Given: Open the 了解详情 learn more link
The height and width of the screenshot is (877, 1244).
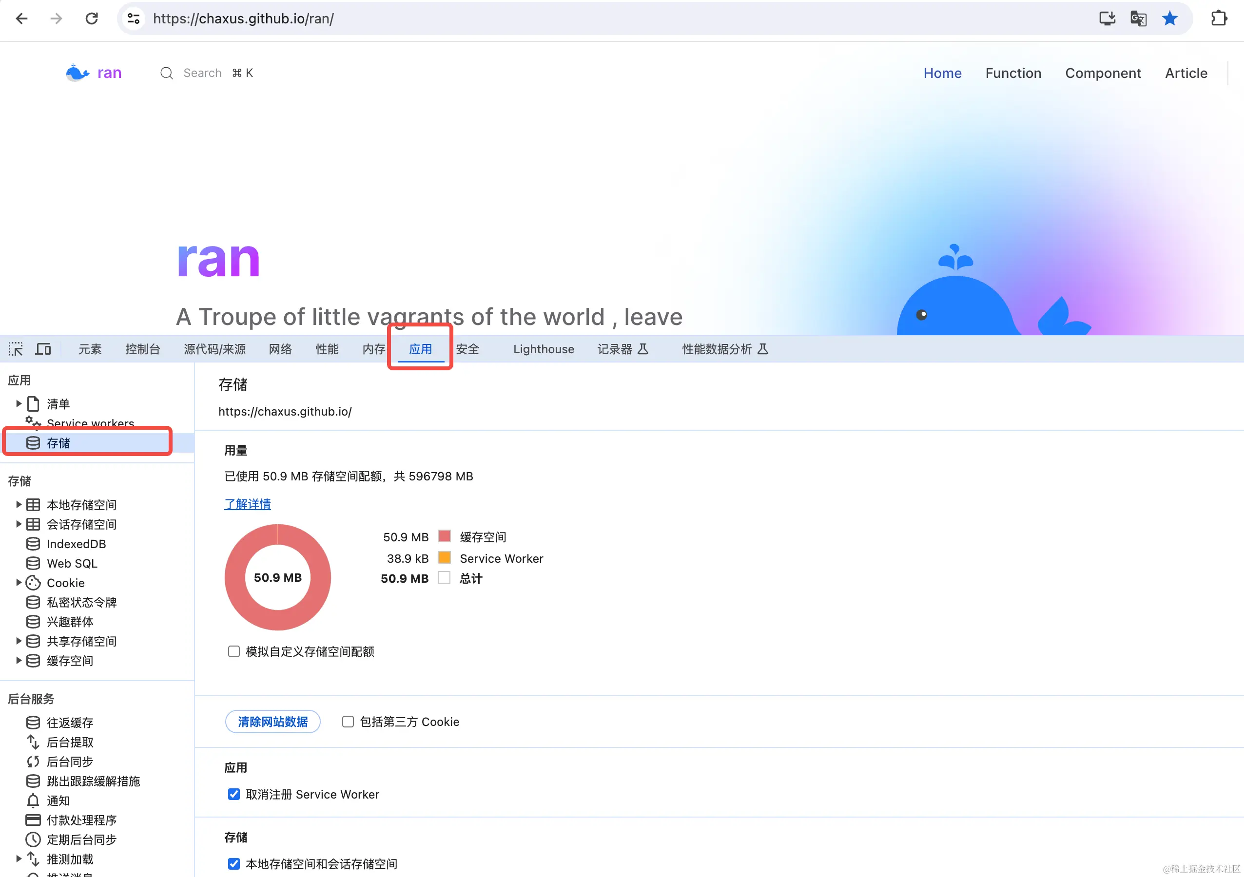Looking at the screenshot, I should point(248,504).
